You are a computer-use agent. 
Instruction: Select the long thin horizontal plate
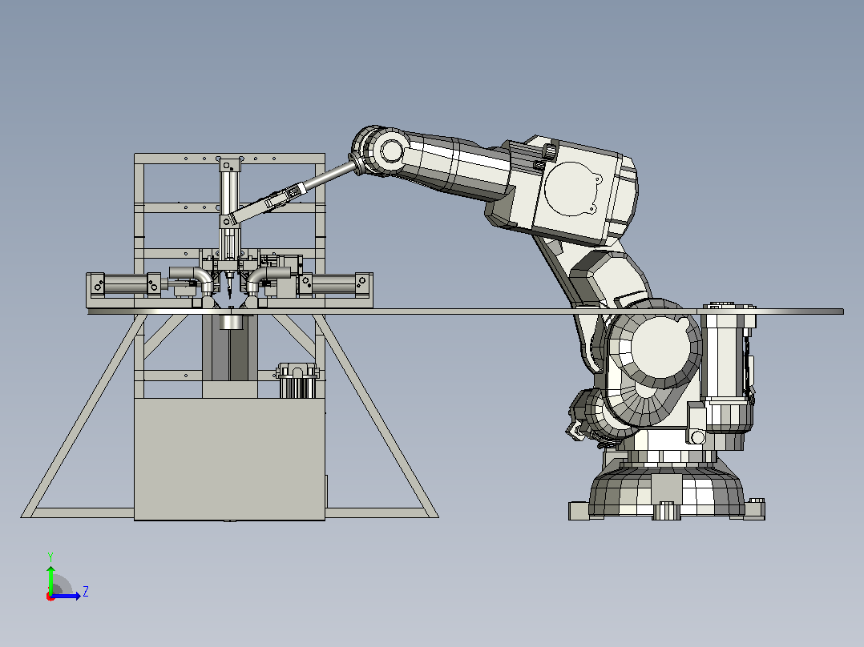(x=466, y=311)
